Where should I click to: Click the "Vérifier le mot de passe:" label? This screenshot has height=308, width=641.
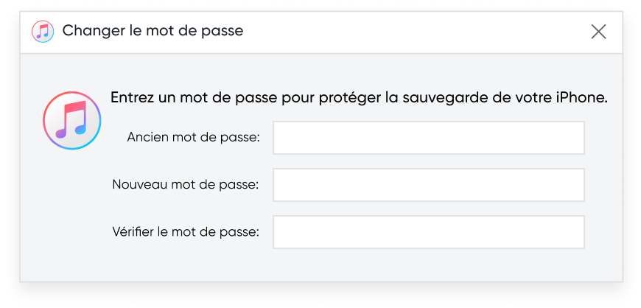186,232
